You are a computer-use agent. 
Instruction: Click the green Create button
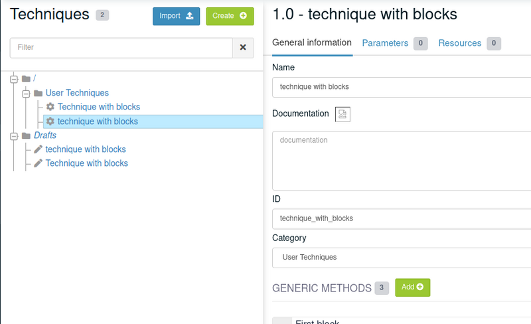pos(230,16)
